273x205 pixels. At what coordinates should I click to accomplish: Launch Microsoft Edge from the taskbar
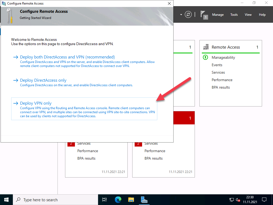click(118, 200)
